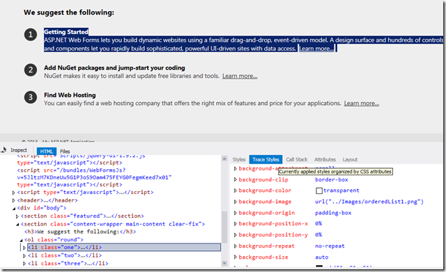Expand the background-image property

click(x=236, y=202)
